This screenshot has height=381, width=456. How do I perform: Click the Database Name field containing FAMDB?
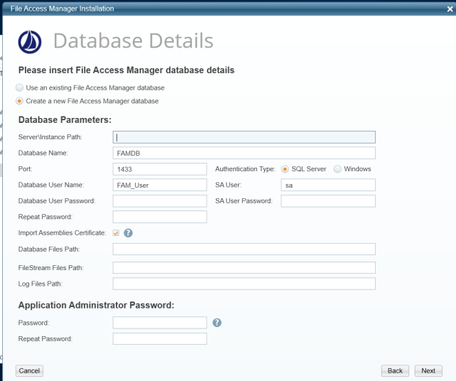coord(244,153)
